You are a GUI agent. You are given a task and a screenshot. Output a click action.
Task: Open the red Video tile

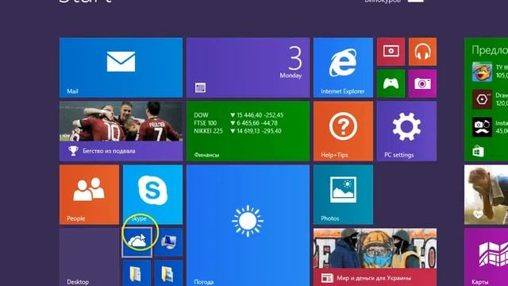391,52
